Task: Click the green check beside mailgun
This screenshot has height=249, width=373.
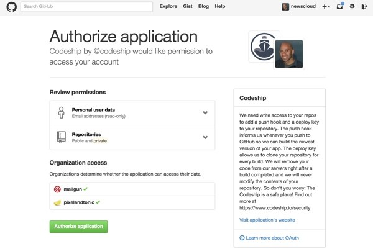Action: (85, 189)
